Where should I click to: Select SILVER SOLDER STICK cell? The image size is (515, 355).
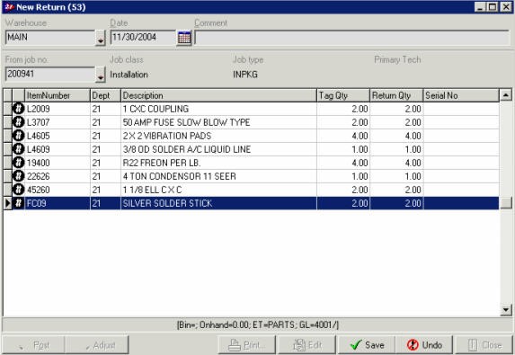point(218,203)
